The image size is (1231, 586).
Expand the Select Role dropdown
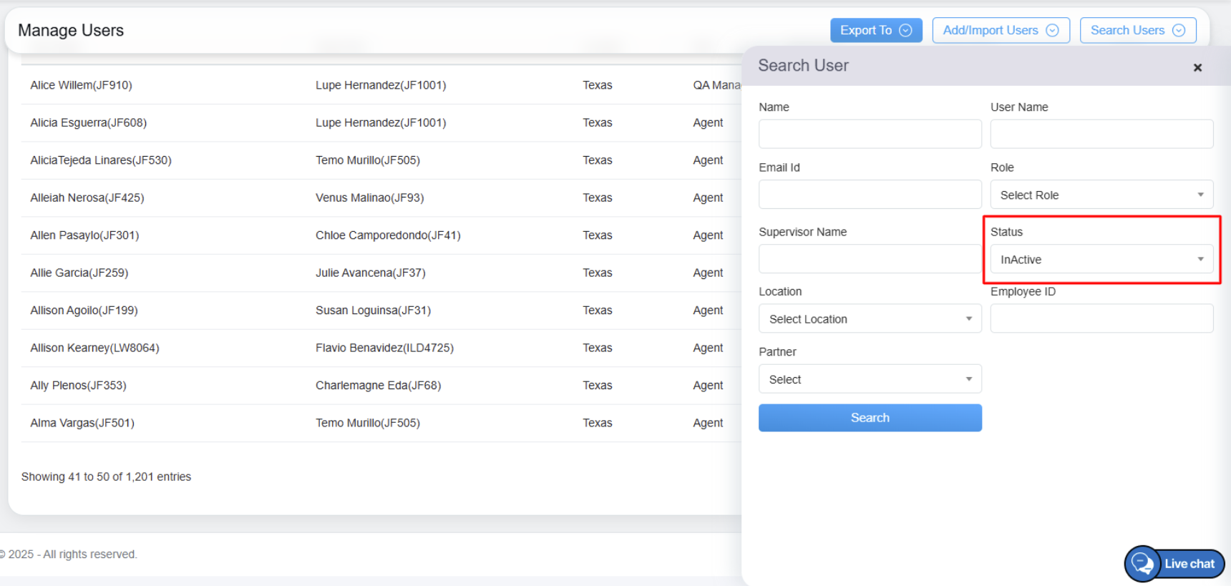1101,195
